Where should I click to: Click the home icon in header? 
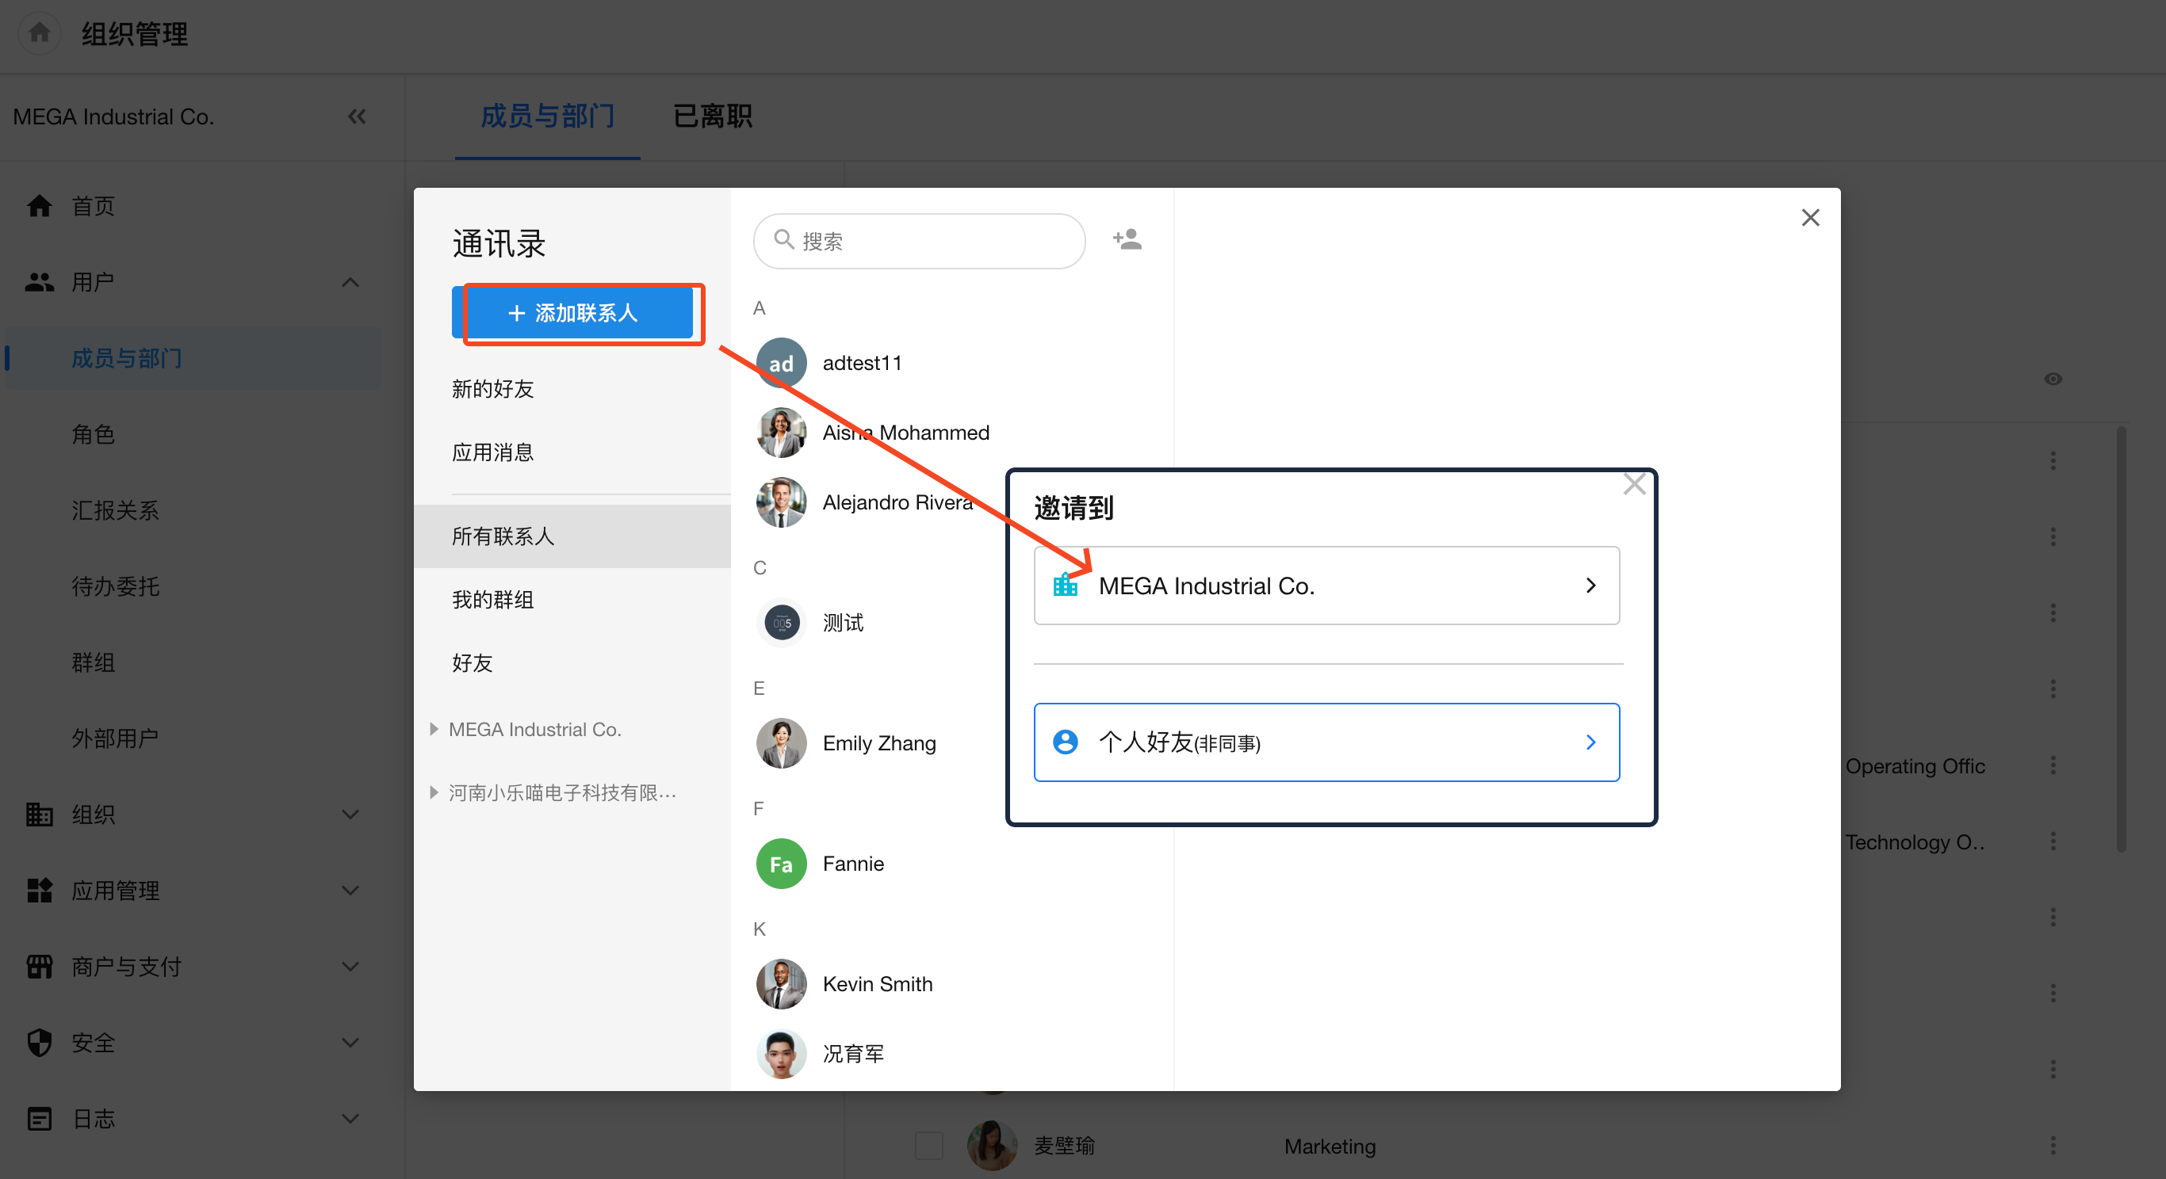click(39, 33)
